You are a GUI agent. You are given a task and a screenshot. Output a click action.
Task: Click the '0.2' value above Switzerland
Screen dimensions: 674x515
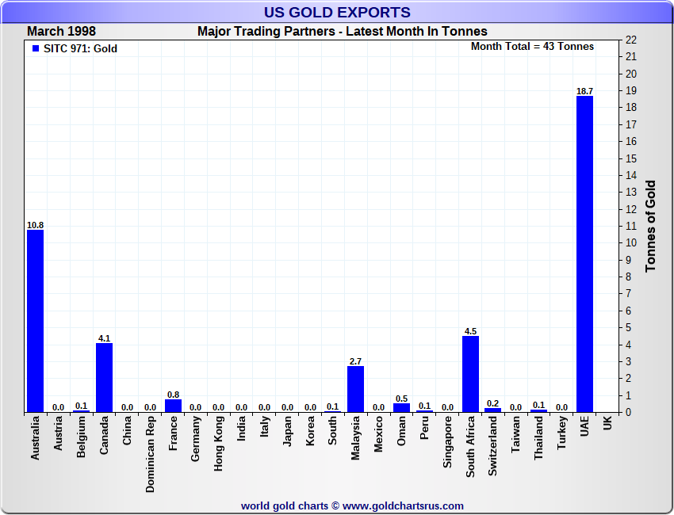pyautogui.click(x=492, y=403)
